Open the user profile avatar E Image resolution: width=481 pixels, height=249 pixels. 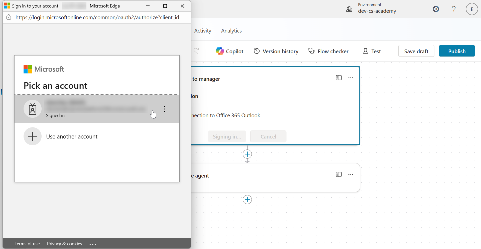coord(472,9)
